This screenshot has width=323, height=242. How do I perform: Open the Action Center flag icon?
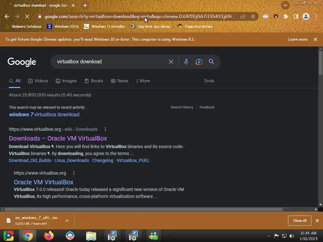click(x=276, y=236)
